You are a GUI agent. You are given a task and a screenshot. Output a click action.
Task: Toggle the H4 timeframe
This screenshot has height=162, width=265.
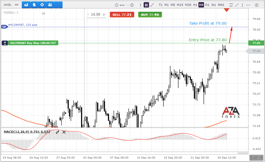(x=201, y=5)
